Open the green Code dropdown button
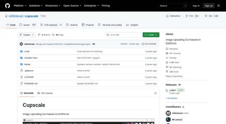 pyautogui.click(x=151, y=35)
